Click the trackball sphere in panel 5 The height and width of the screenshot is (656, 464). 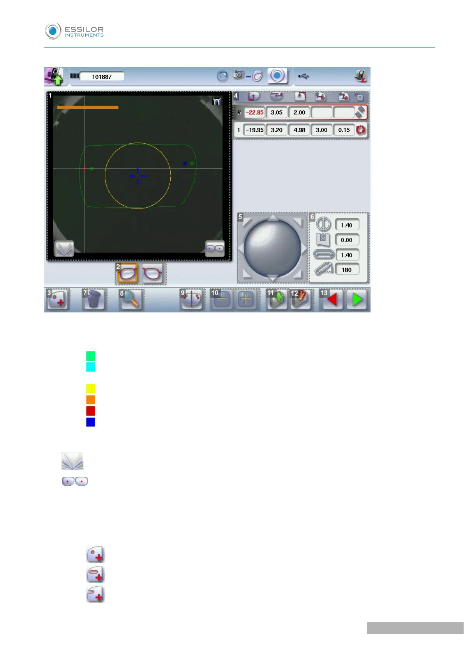273,248
